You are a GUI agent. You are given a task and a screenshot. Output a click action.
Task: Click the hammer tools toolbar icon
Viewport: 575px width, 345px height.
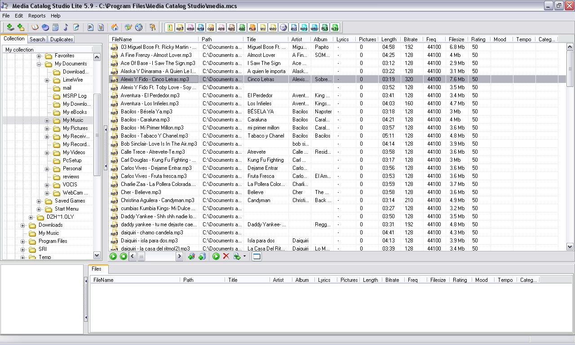pyautogui.click(x=153, y=27)
